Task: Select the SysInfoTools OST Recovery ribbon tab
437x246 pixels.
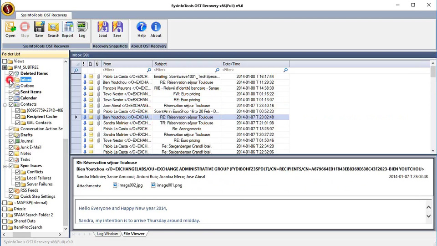Action: coord(44,15)
